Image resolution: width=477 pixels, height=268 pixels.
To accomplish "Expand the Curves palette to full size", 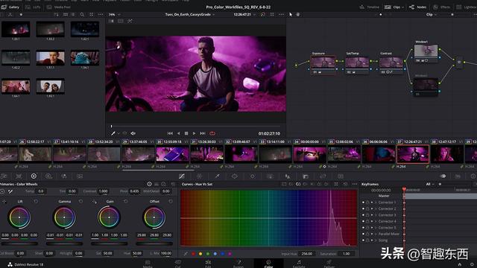I will pyautogui.click(x=336, y=184).
